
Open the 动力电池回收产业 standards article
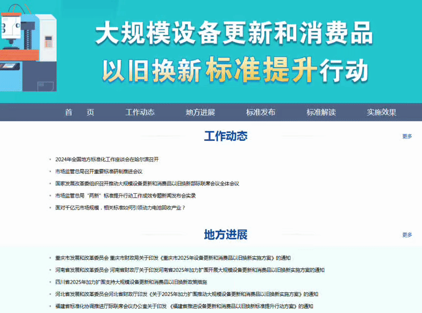tap(120, 208)
